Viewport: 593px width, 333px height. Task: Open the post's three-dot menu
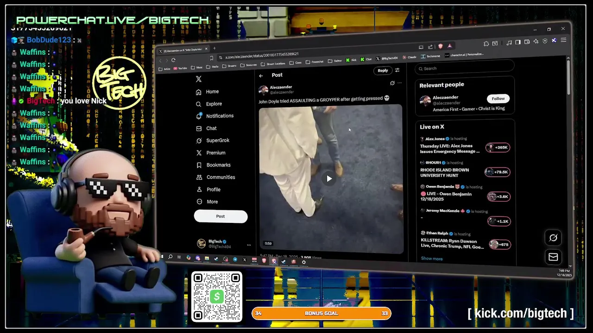click(399, 83)
